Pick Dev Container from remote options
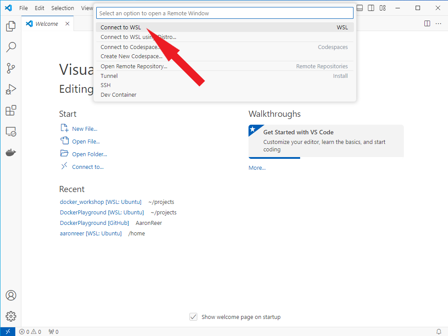Image resolution: width=448 pixels, height=336 pixels. tap(117, 94)
